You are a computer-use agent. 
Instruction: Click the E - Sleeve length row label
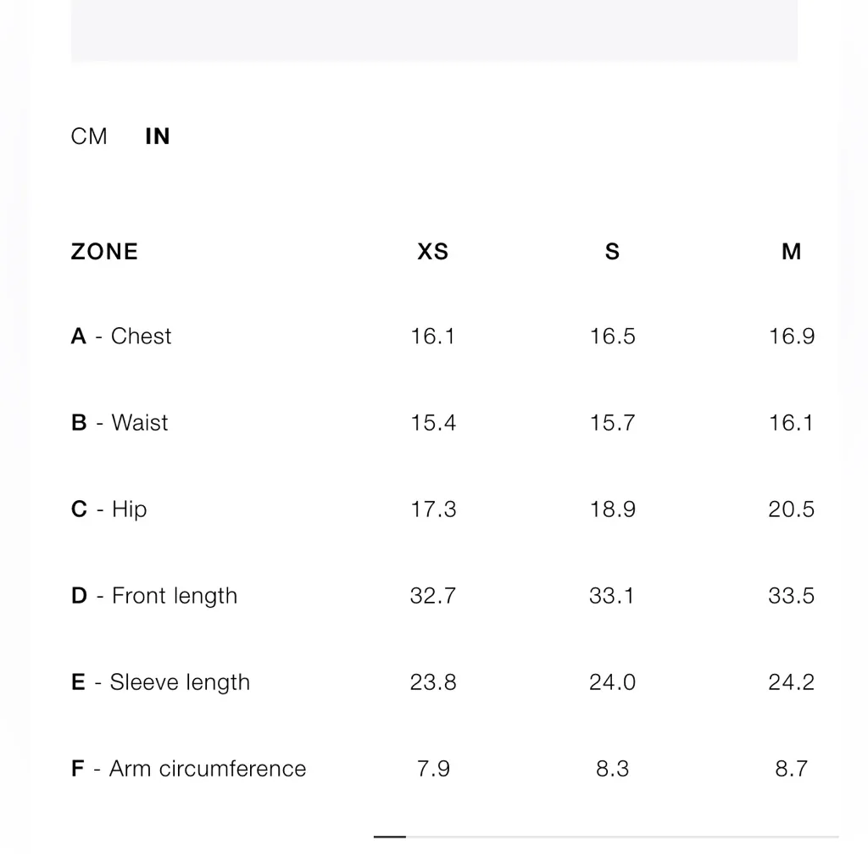pyautogui.click(x=160, y=682)
